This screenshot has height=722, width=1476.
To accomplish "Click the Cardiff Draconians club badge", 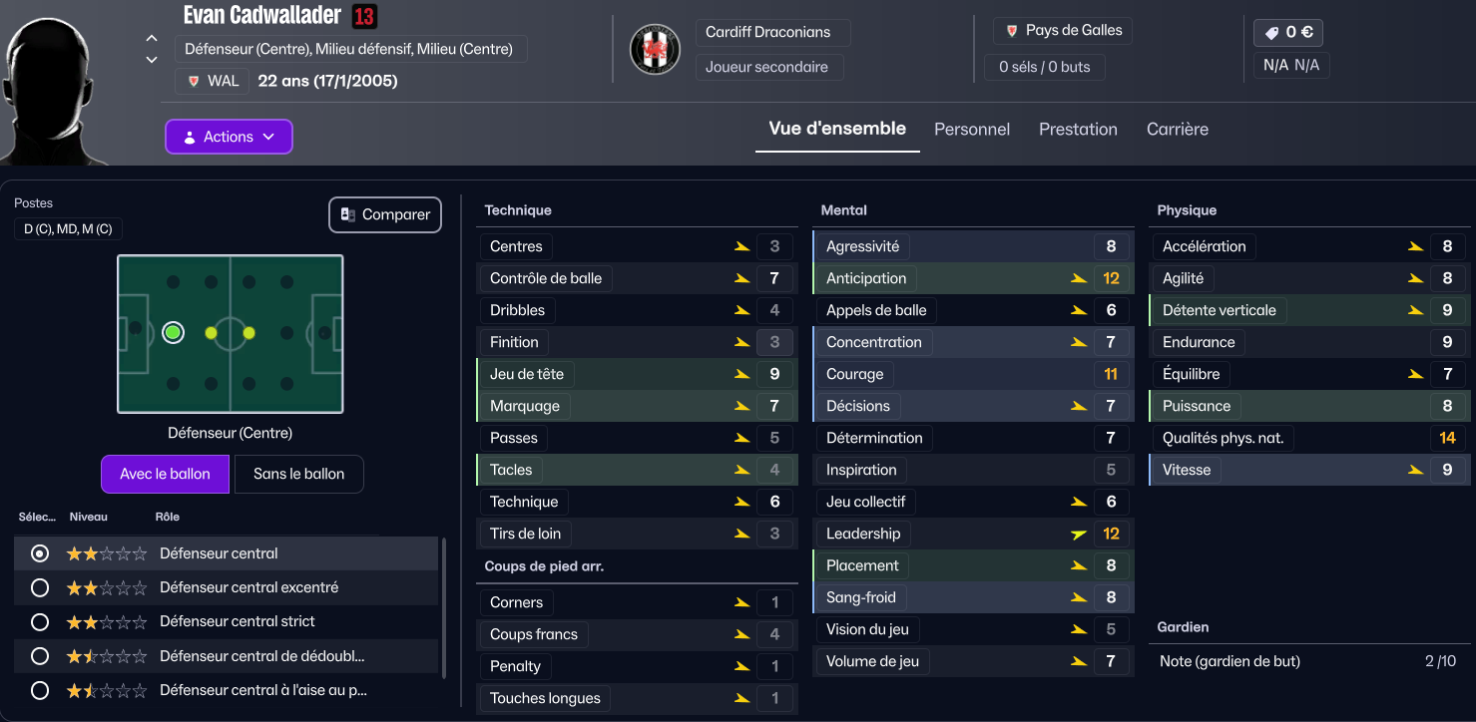I will click(655, 49).
